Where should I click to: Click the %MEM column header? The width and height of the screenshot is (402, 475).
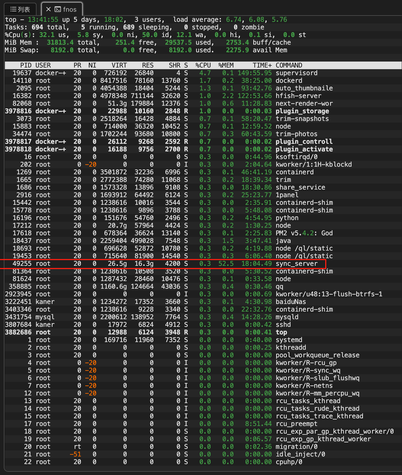[x=226, y=65]
